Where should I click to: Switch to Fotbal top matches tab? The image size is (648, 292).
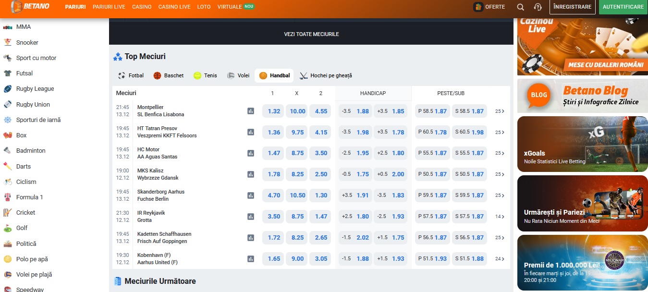coord(131,75)
